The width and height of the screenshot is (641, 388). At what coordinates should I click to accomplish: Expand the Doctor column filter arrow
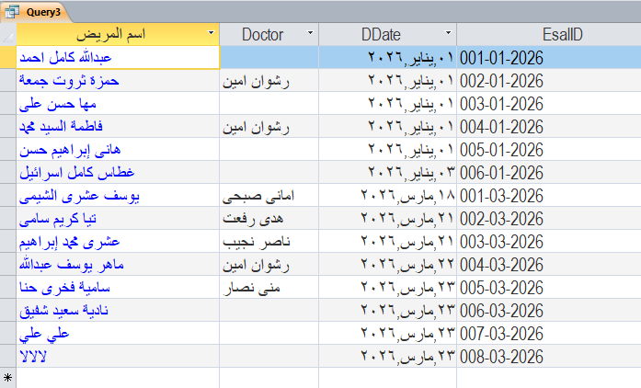310,34
